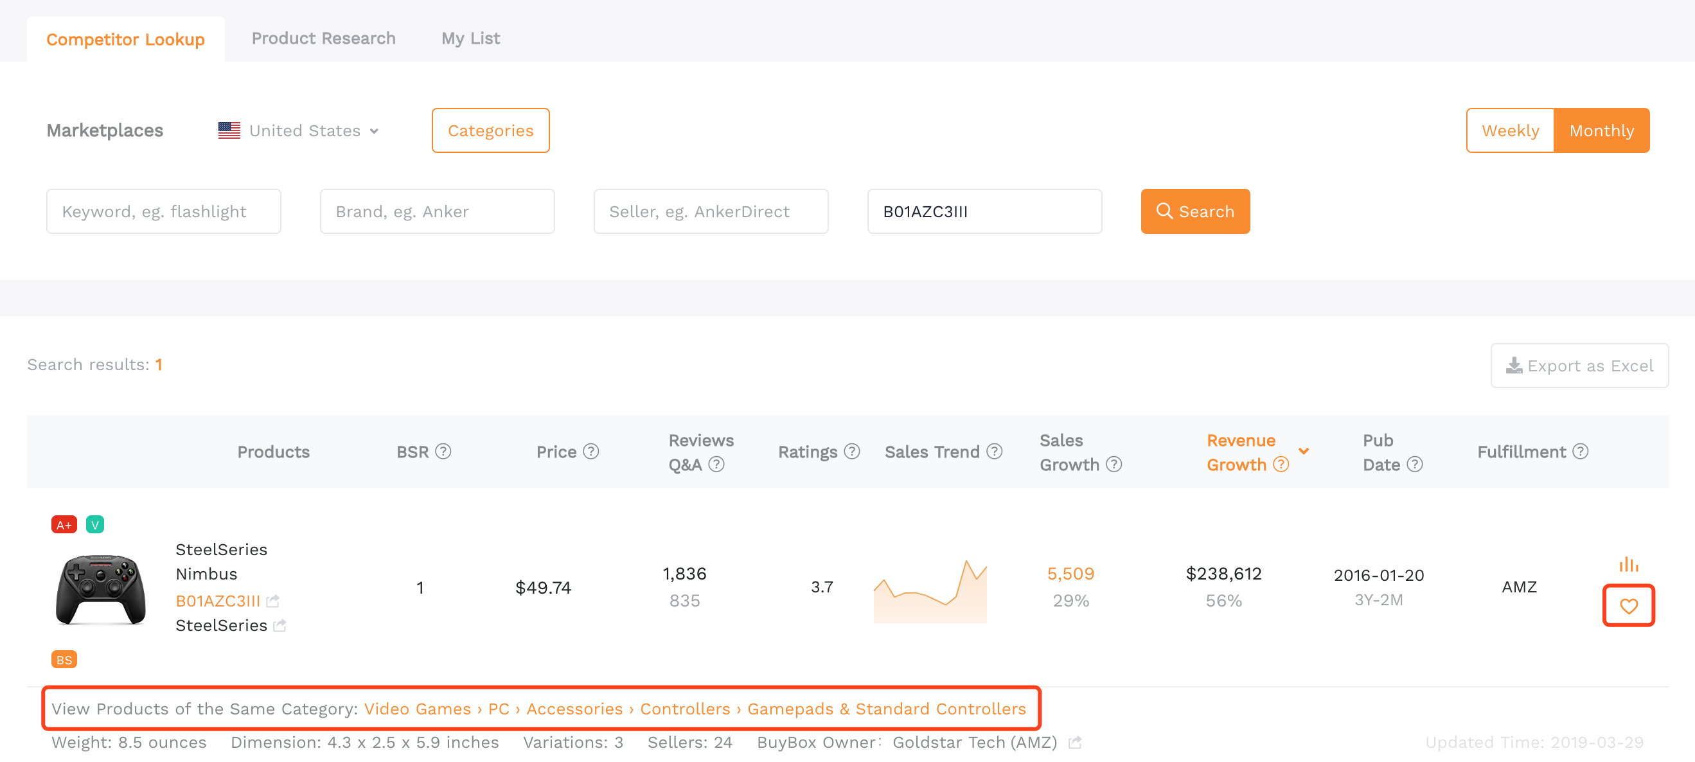
Task: Focus the Keyword input field
Action: click(164, 211)
